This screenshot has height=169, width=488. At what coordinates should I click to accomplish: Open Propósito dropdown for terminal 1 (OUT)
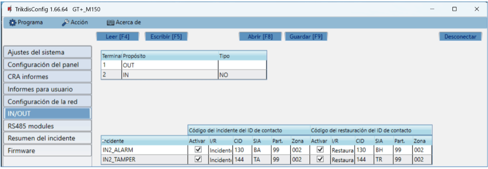coord(169,65)
